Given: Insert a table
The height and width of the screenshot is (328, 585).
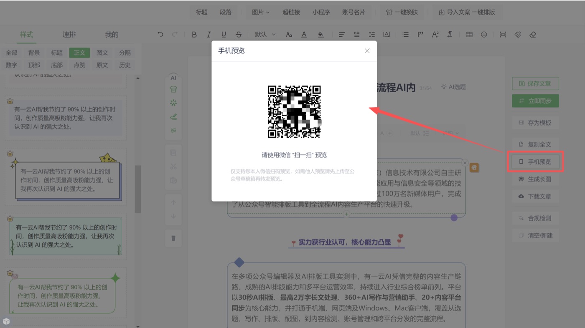Looking at the screenshot, I should (x=469, y=35).
